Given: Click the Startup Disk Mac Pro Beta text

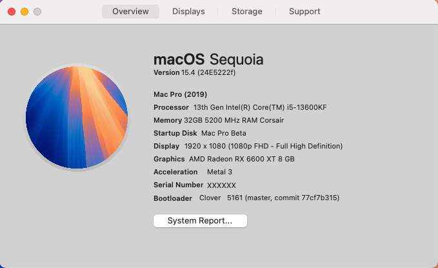Looking at the screenshot, I should pos(200,133).
